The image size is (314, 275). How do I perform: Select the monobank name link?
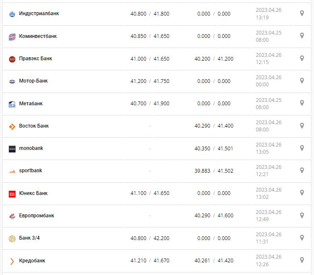(x=31, y=148)
